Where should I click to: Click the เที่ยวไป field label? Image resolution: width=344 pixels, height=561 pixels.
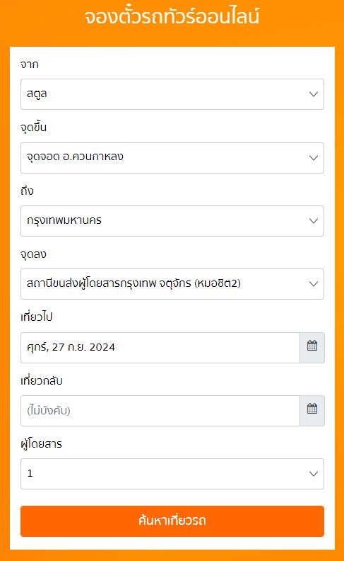coord(37,317)
